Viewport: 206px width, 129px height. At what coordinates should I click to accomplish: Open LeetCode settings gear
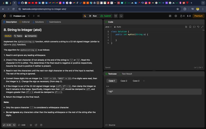point(176,16)
